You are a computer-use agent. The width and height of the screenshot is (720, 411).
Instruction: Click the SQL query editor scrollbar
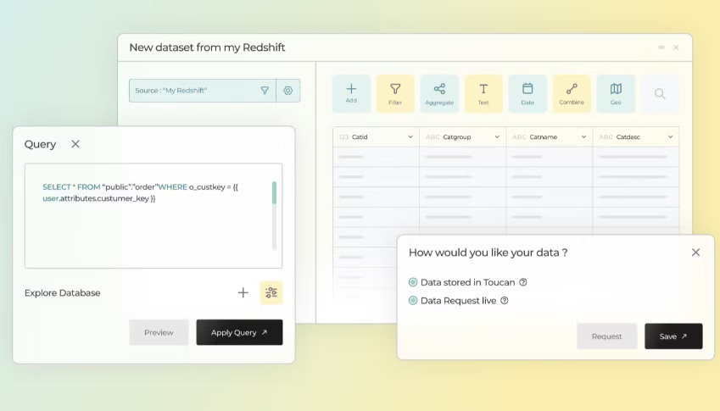[x=274, y=193]
